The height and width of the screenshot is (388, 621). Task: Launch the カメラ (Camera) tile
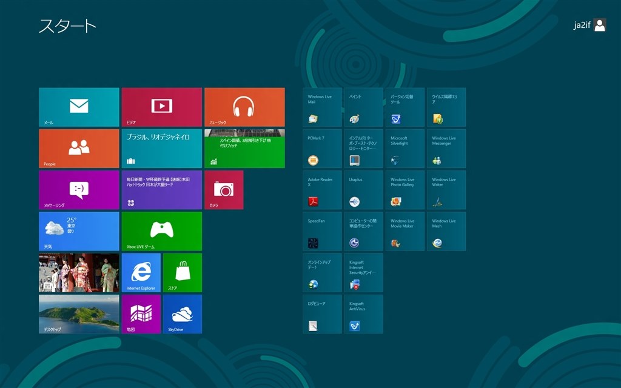(x=224, y=190)
